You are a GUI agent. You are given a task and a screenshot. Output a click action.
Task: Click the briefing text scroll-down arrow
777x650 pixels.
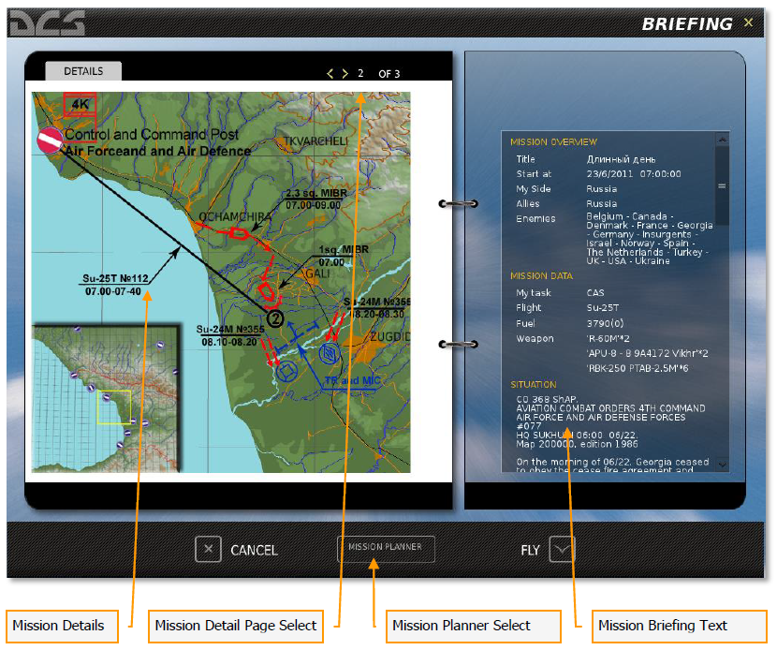[x=722, y=465]
